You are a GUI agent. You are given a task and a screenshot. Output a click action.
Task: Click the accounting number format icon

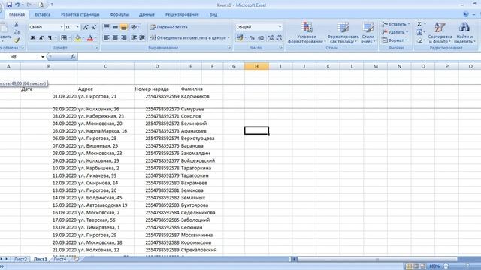point(240,38)
